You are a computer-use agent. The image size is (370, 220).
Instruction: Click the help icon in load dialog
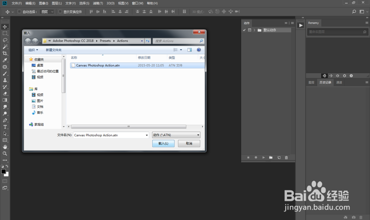click(x=199, y=50)
